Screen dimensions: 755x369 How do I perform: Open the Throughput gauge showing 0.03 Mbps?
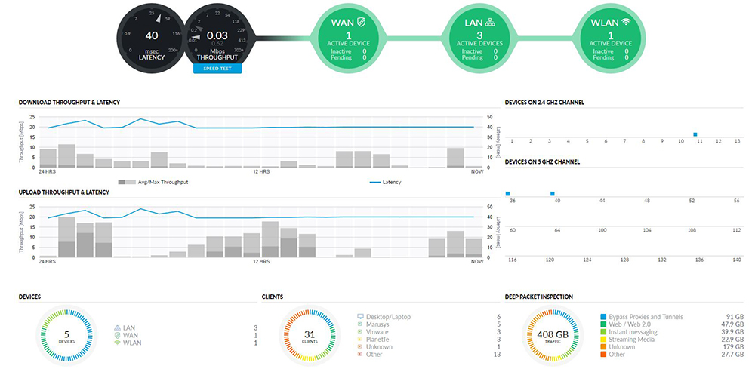coord(217,36)
